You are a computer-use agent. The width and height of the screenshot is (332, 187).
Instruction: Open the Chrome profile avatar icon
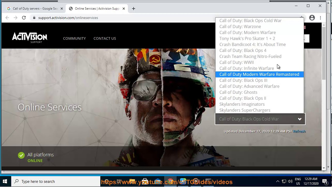(312, 18)
